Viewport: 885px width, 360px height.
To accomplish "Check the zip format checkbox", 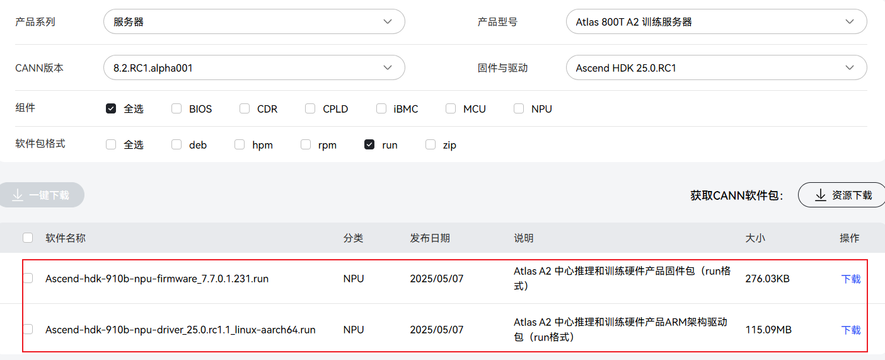I will click(x=431, y=144).
